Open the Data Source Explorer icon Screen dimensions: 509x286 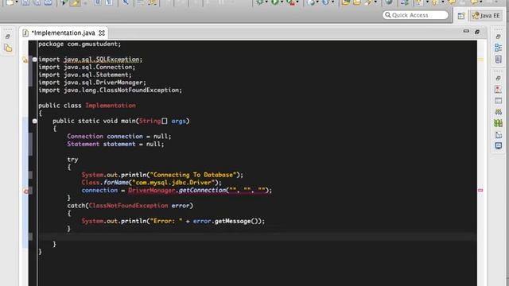498,123
